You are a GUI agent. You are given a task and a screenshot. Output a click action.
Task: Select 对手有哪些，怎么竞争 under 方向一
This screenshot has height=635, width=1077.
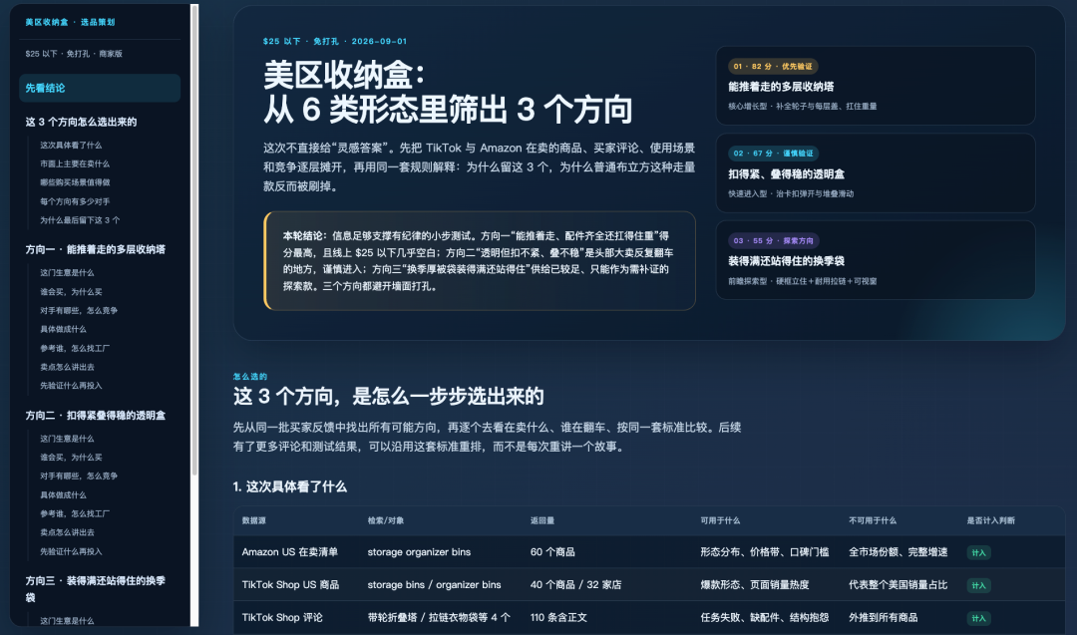pos(79,310)
